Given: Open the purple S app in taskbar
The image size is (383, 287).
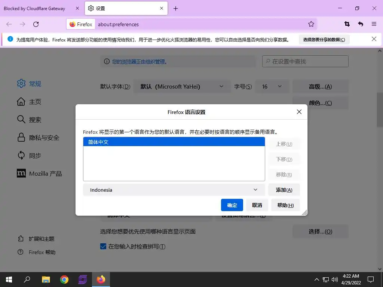Looking at the screenshot, I should pos(83,280).
